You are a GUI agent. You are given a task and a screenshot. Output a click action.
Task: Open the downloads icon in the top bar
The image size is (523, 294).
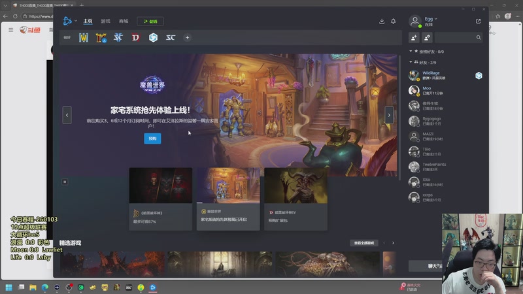382,22
